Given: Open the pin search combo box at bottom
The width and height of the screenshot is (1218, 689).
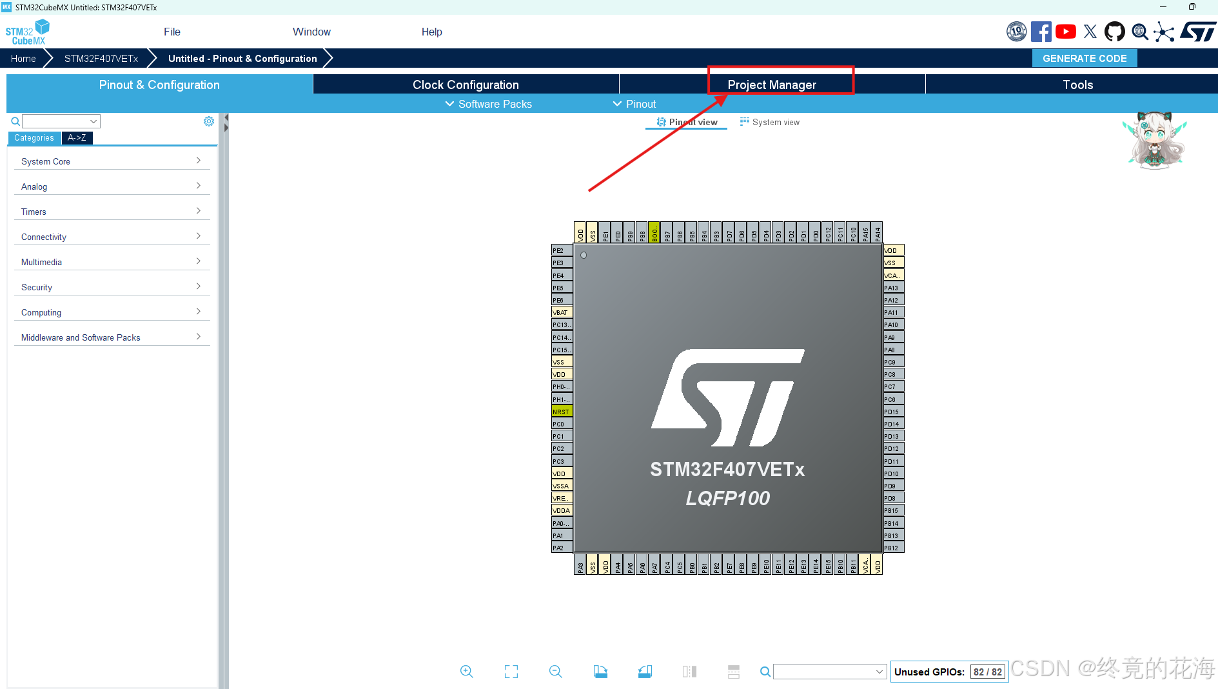Looking at the screenshot, I should click(x=830, y=672).
